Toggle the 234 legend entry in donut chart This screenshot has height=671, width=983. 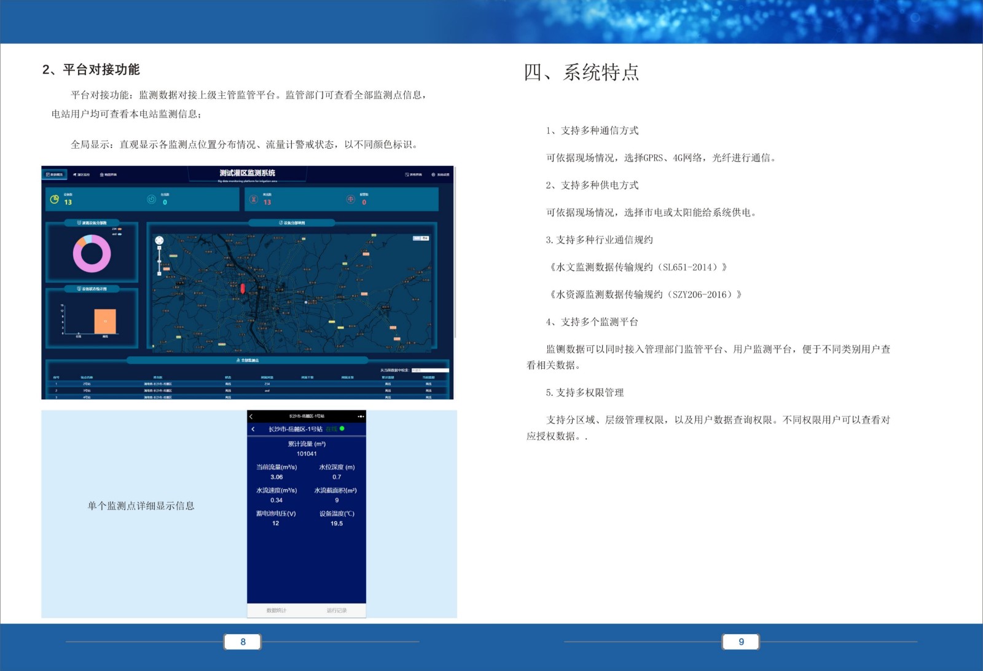pos(116,229)
